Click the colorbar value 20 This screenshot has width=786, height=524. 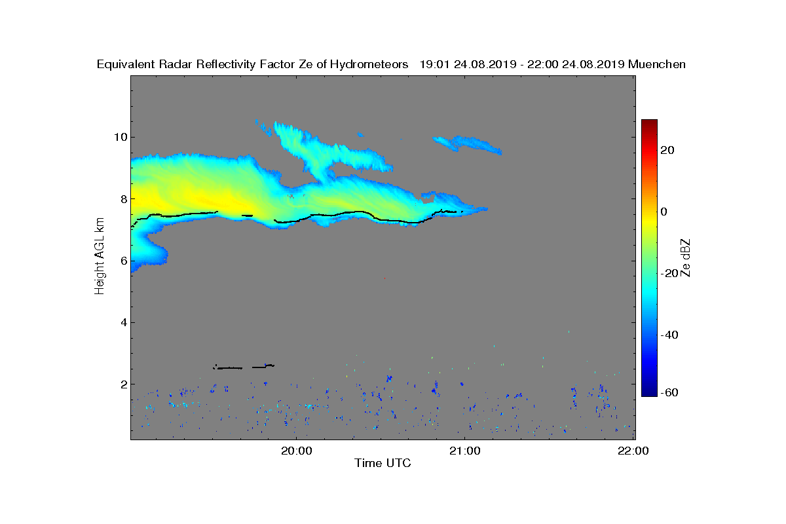[668, 150]
